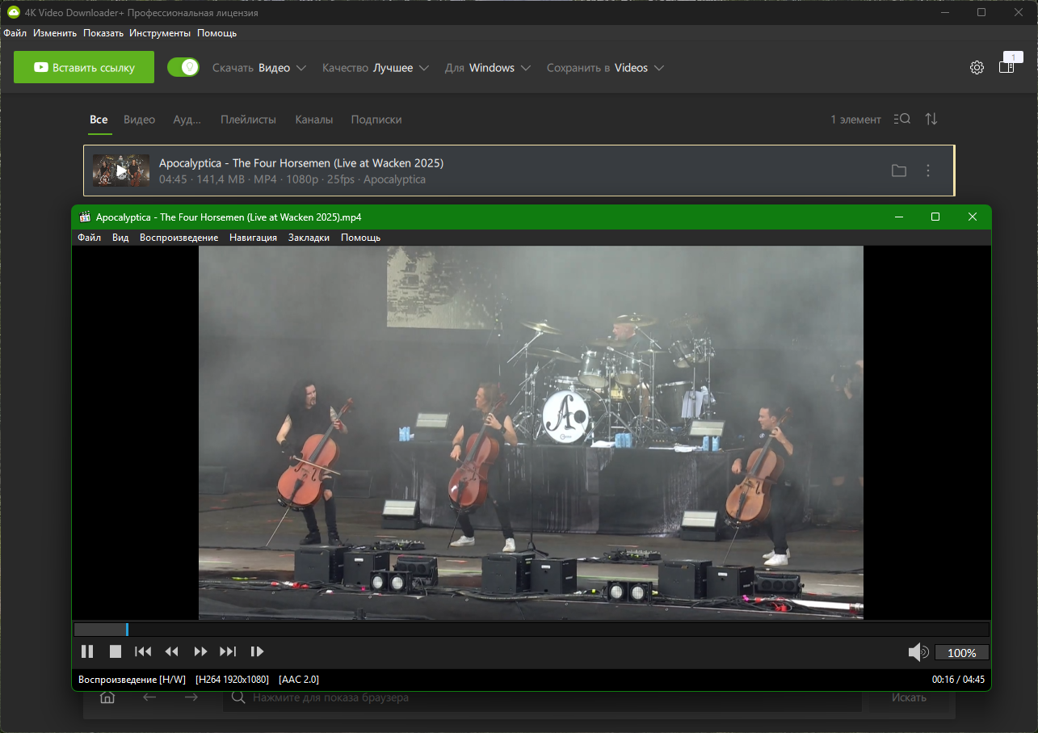Image resolution: width=1038 pixels, height=733 pixels.
Task: Open the settings gear in 4K Downloader
Action: coord(977,68)
